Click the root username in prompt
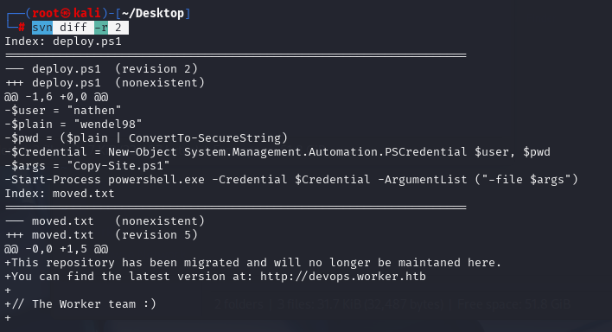Viewport: 612px width, 332px height. click(45, 13)
